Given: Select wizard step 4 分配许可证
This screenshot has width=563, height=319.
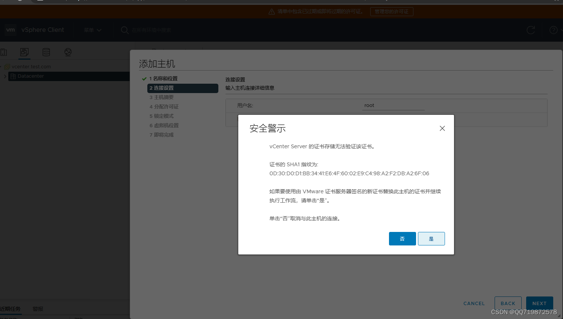Looking at the screenshot, I should (164, 107).
